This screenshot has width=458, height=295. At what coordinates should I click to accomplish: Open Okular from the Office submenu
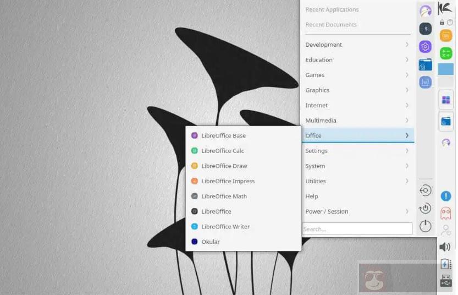244,242
